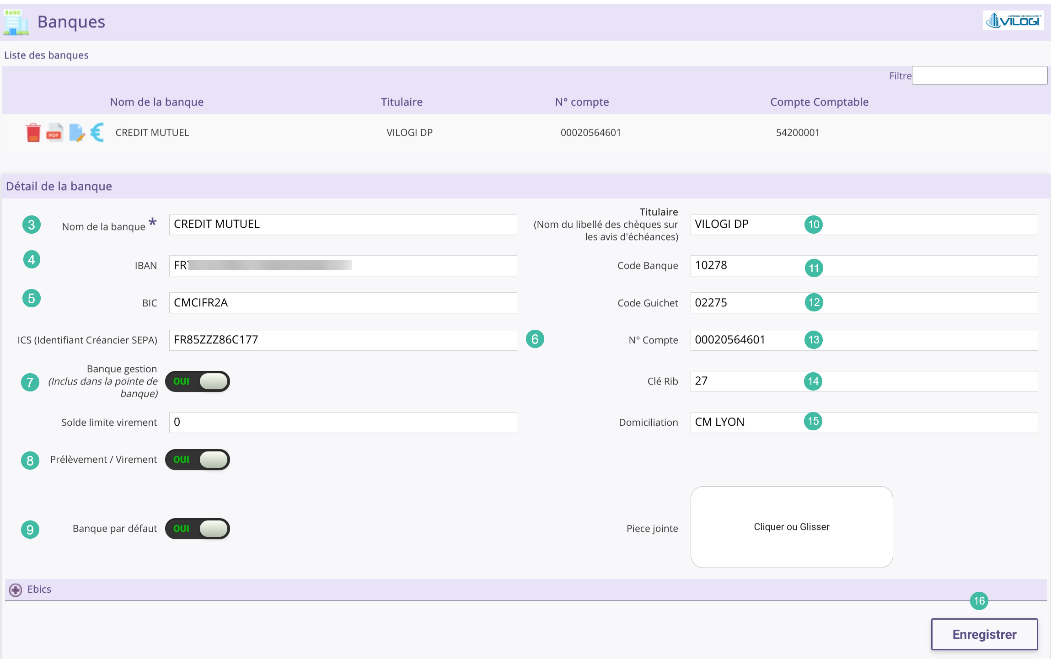This screenshot has height=659, width=1051.
Task: Click the Solde limite virement field
Action: point(343,423)
